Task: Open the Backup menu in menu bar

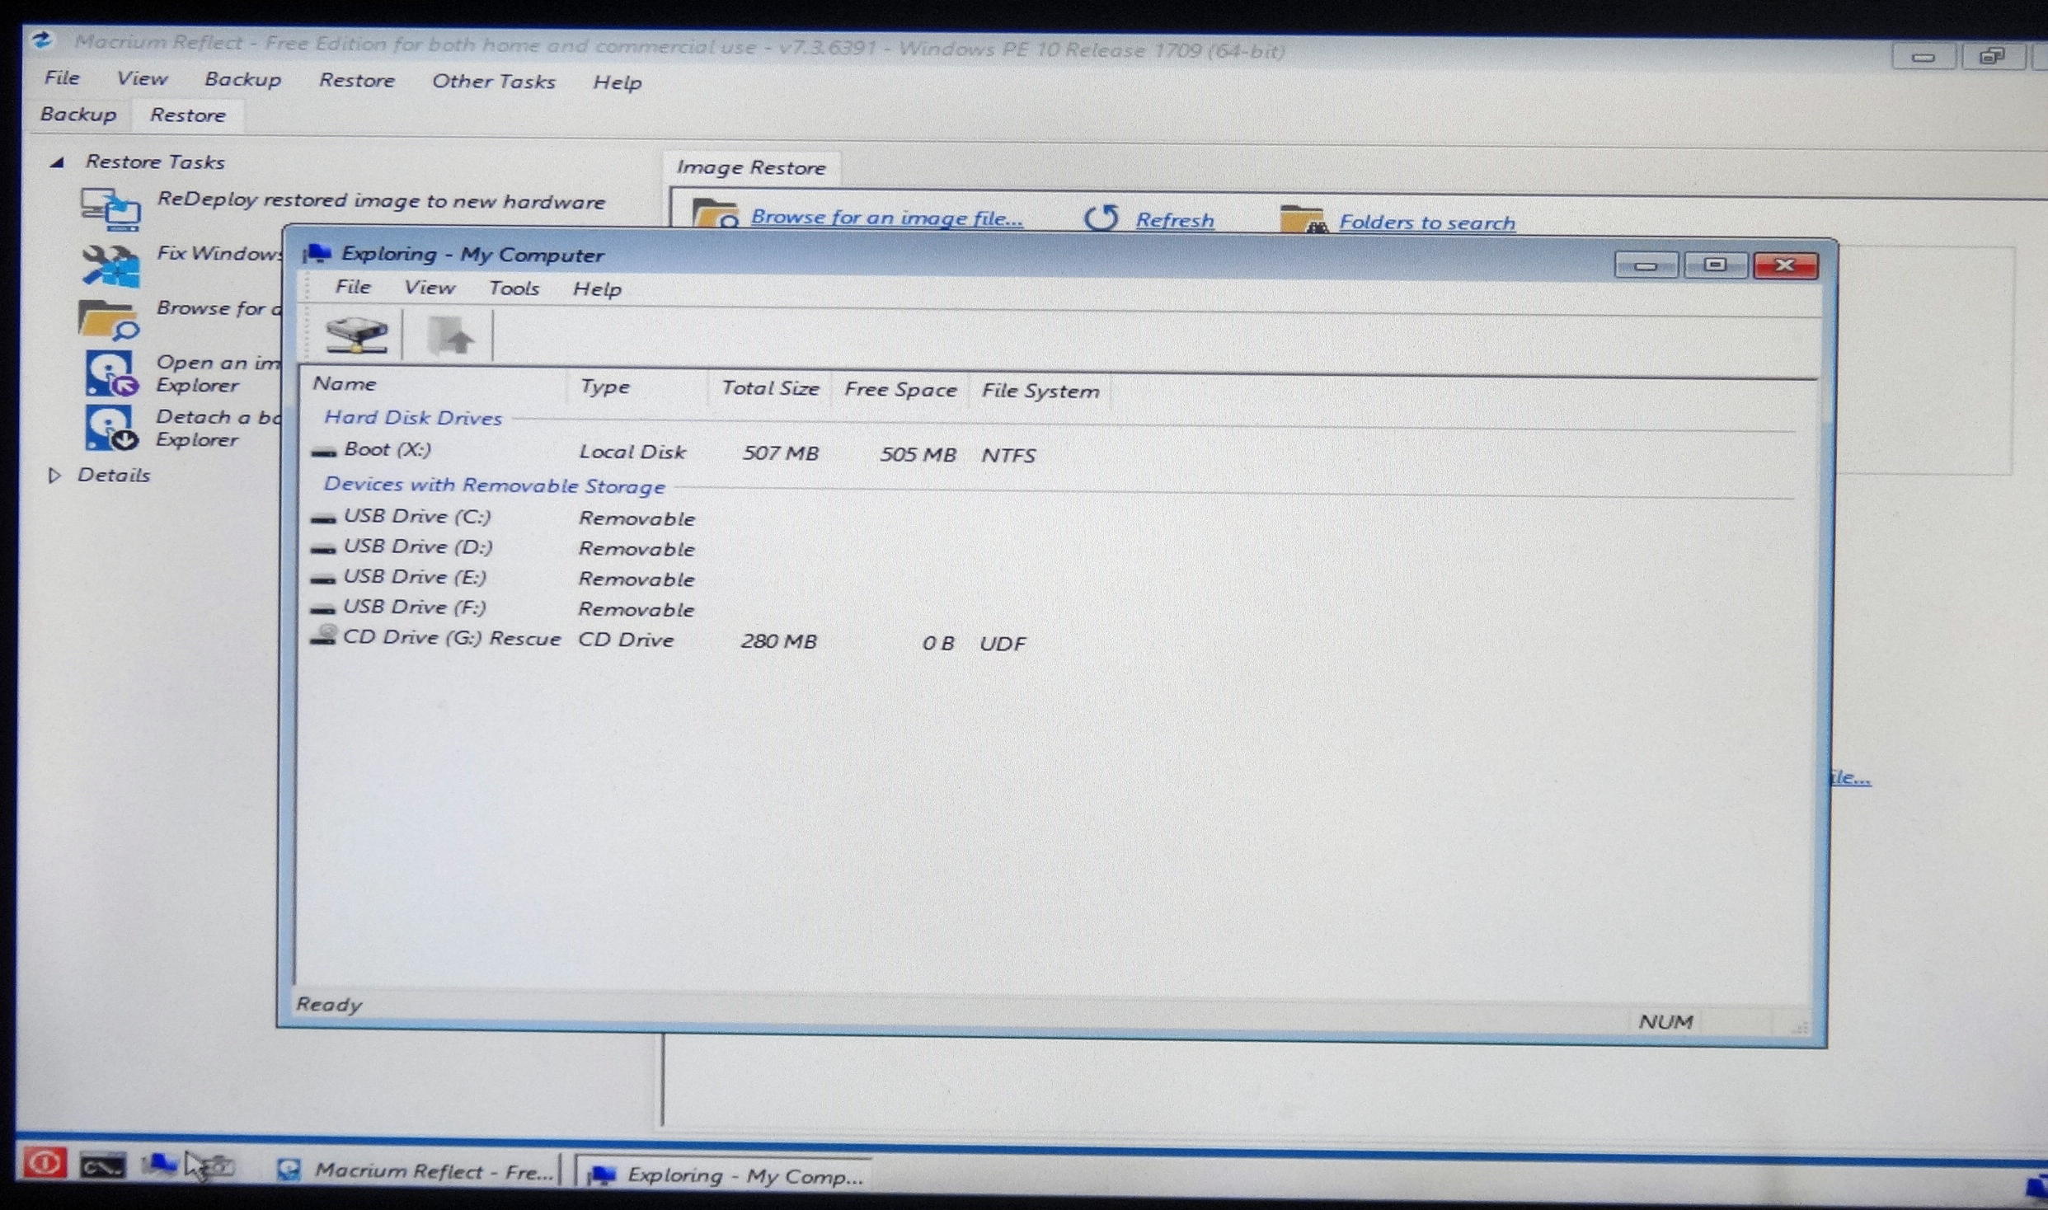Action: click(242, 79)
